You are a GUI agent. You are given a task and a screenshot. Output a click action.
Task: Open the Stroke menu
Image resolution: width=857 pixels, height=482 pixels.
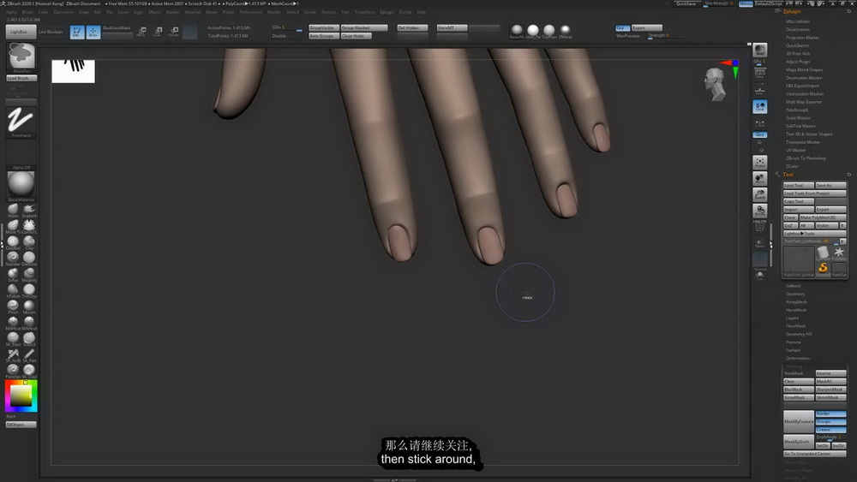[310, 12]
